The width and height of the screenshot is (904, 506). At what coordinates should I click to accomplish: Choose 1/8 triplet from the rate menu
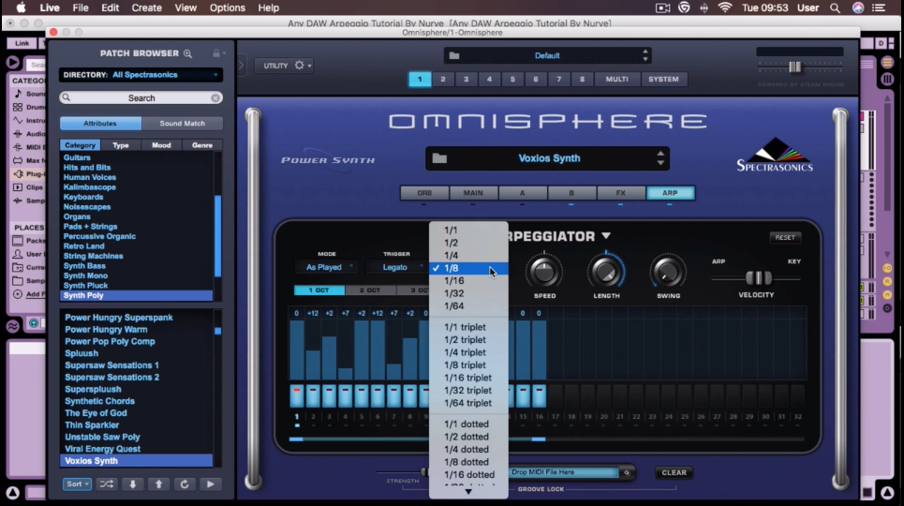[x=468, y=365]
